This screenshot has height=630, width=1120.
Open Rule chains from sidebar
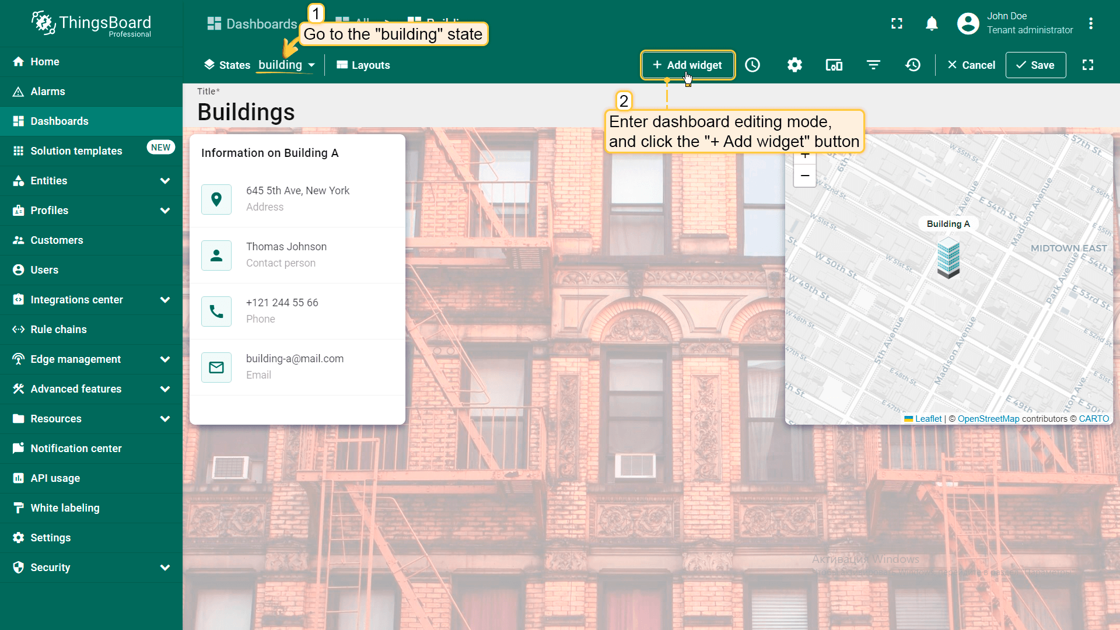58,330
